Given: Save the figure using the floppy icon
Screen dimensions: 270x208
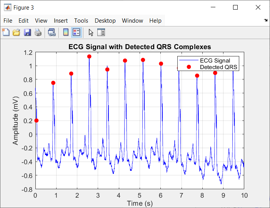Looking at the screenshot, I should [x=27, y=32].
